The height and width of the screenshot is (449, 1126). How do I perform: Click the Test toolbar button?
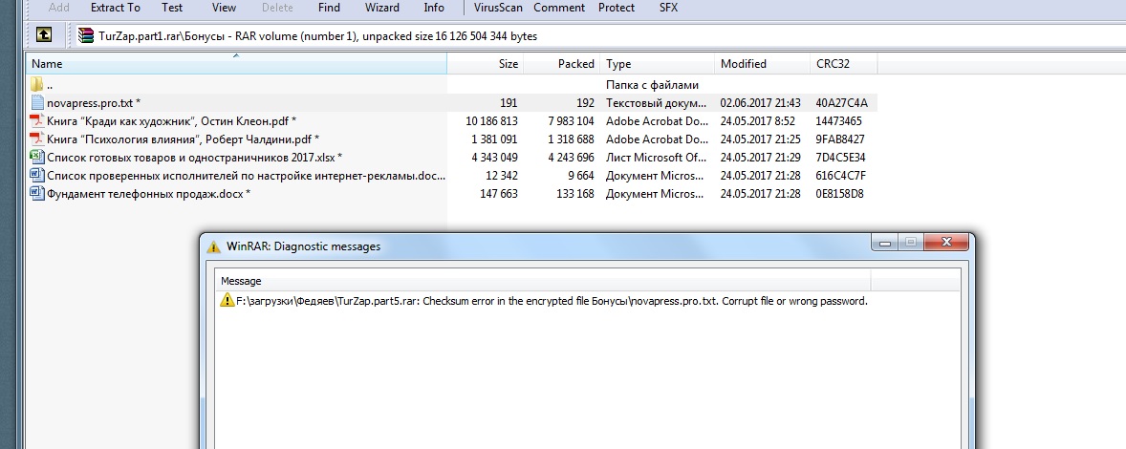point(172,8)
